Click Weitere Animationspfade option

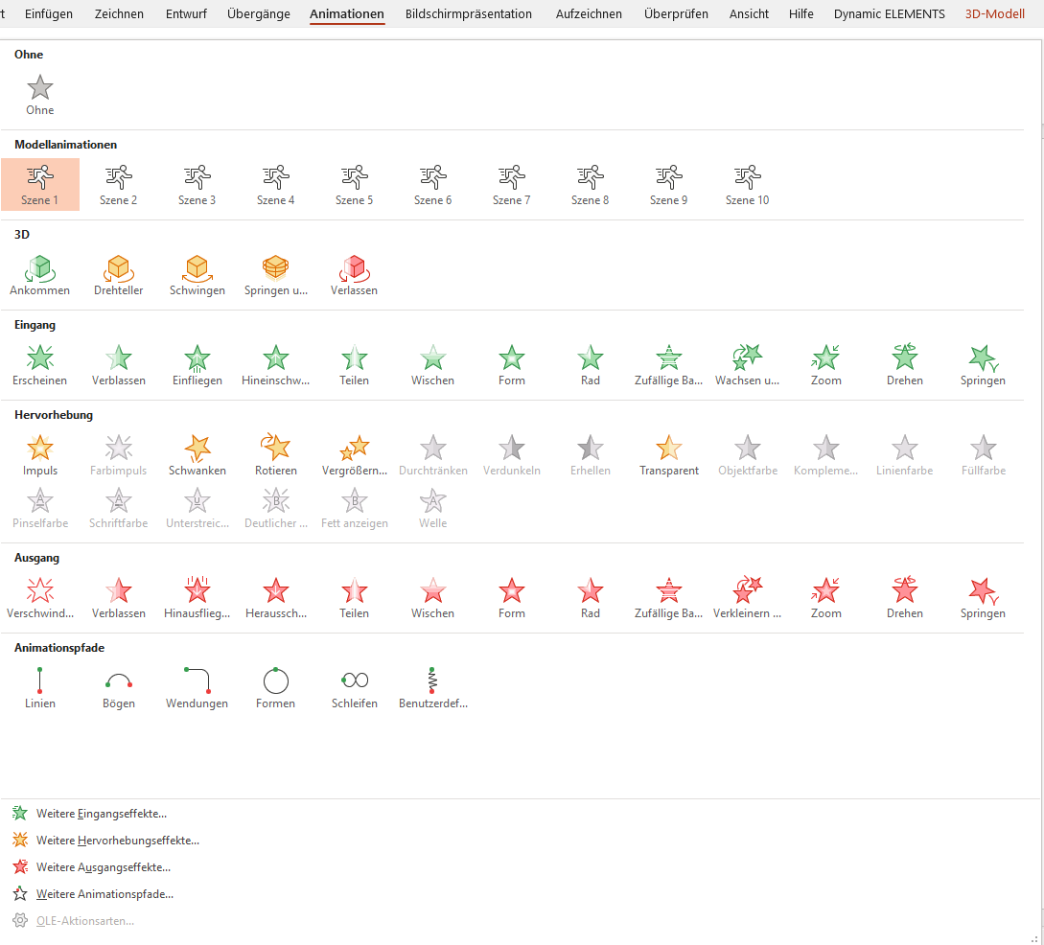coord(104,894)
